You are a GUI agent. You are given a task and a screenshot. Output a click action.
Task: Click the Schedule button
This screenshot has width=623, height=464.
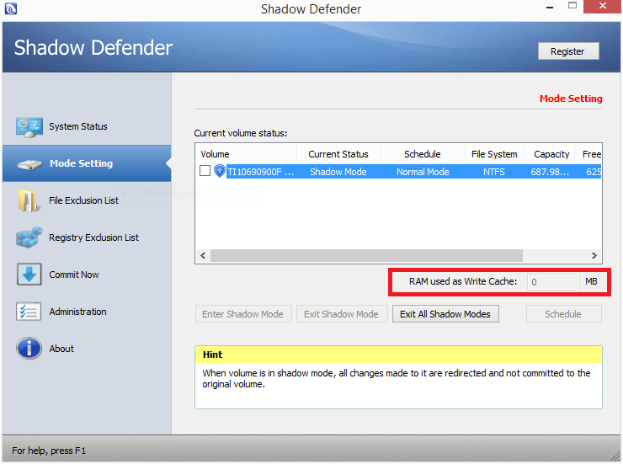click(x=564, y=314)
